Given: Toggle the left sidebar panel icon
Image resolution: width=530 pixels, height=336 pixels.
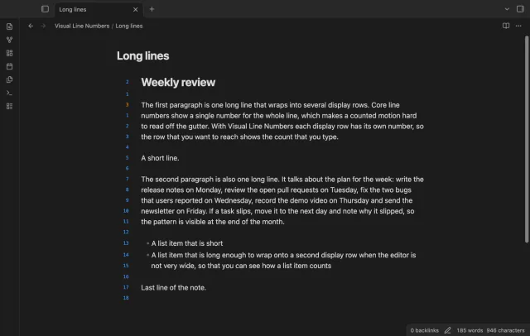Looking at the screenshot, I should (x=45, y=9).
